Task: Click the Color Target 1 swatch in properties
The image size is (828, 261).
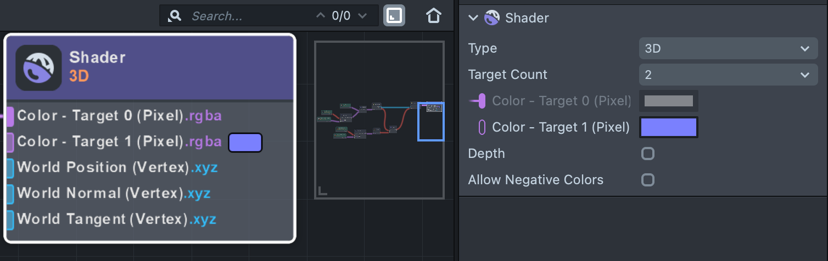Action: (x=669, y=127)
